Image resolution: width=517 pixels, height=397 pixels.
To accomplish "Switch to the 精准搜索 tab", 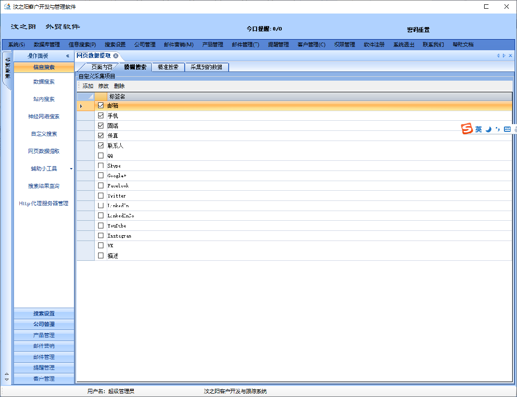I will click(168, 67).
